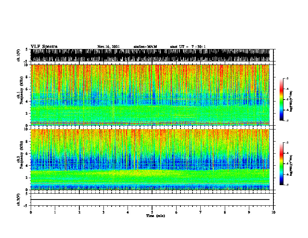Click the time axis tick label "1"
Image resolution: width=308 pixels, height=238 pixels.
point(55,212)
